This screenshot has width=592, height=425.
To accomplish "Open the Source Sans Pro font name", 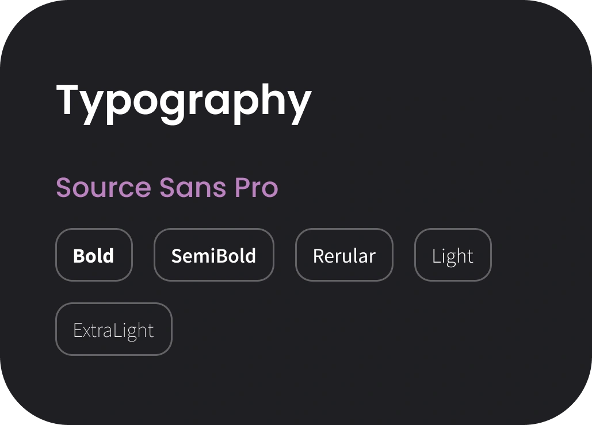I will pyautogui.click(x=167, y=187).
